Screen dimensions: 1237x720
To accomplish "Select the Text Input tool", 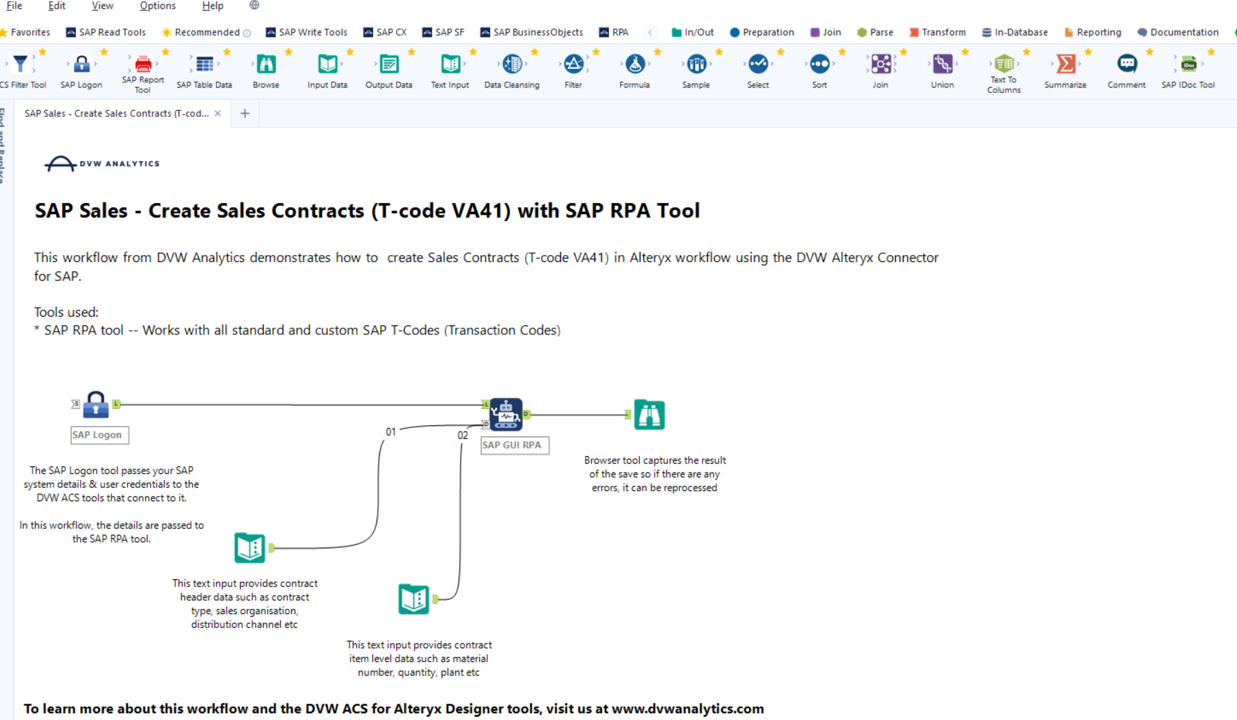I will 450,65.
